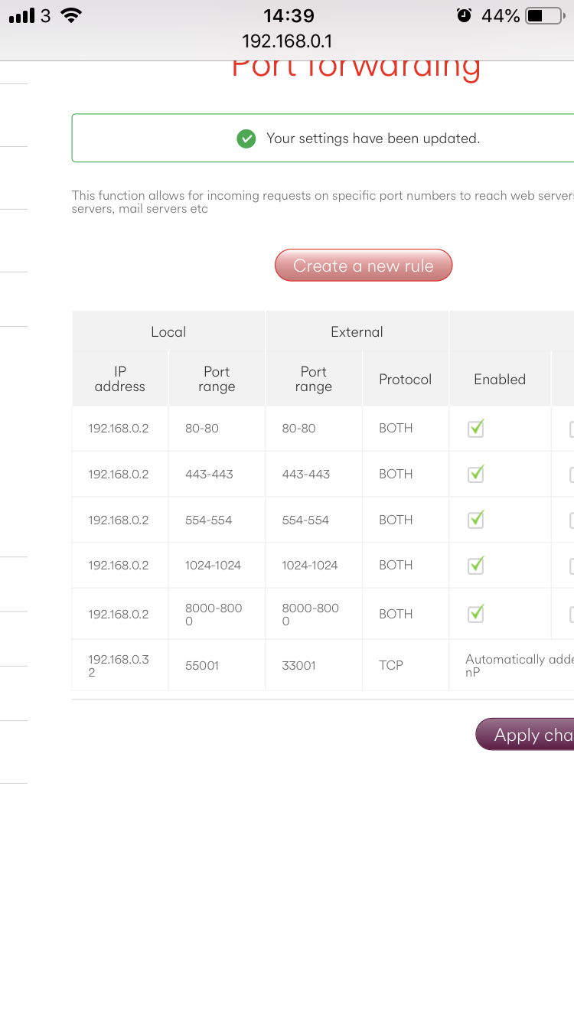This screenshot has height=1021, width=574.
Task: Select the 192.168.0.32 IP address cell
Action: [x=118, y=666]
